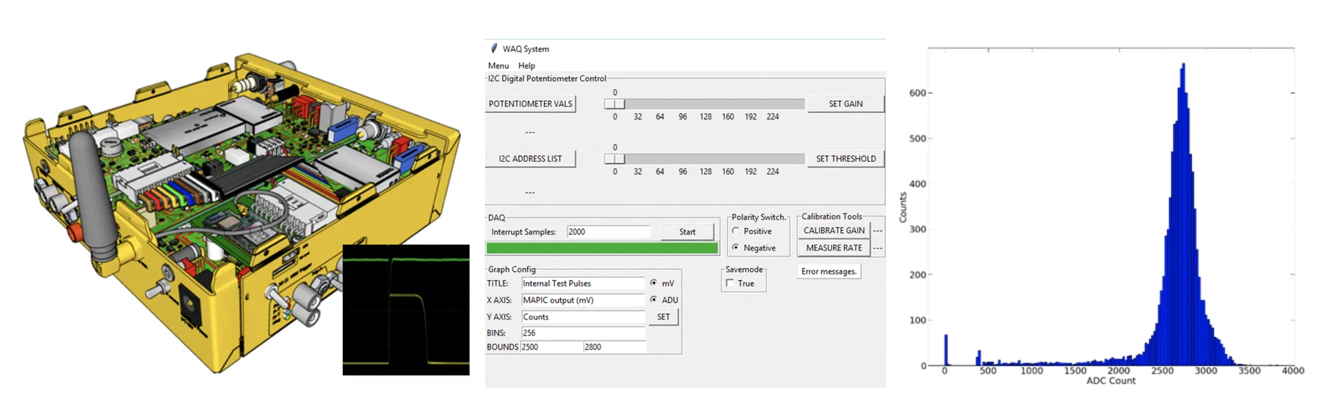Image resolution: width=1333 pixels, height=406 pixels.
Task: Enable the Savemode True checkbox
Action: point(730,284)
